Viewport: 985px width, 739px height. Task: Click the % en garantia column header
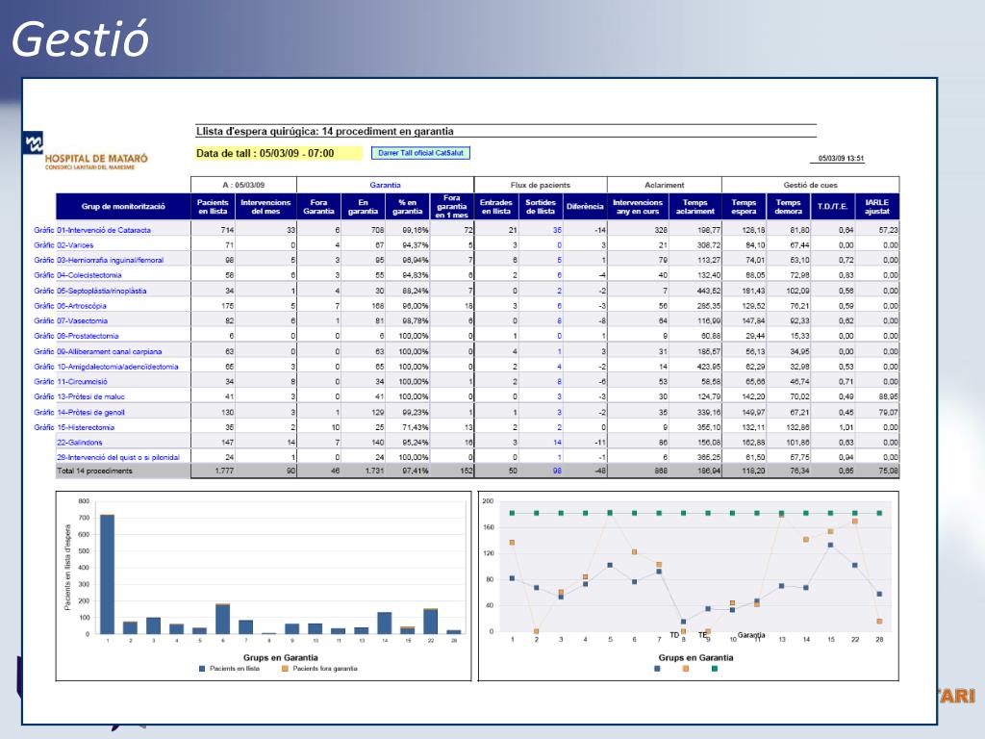407,207
